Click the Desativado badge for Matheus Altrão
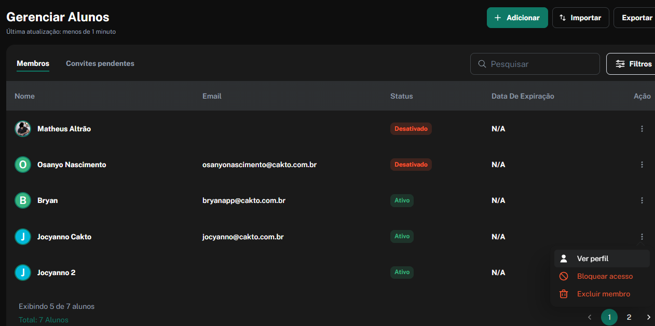The height and width of the screenshot is (326, 655). (x=411, y=129)
